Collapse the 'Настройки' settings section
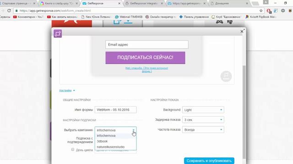The height and width of the screenshot is (164, 293). [67, 90]
